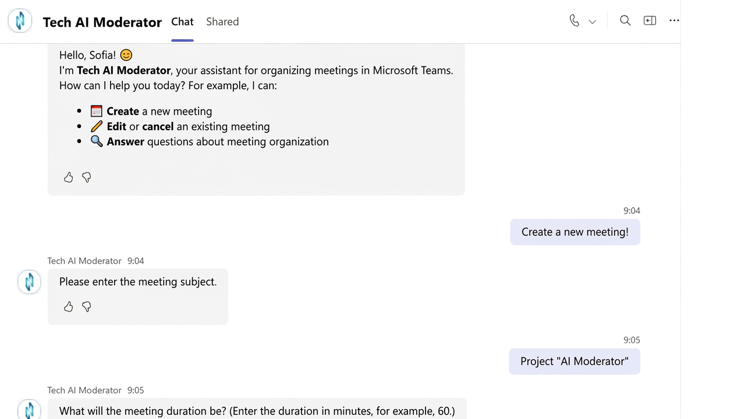
Task: Expand the call options dropdown arrow
Action: coord(593,22)
